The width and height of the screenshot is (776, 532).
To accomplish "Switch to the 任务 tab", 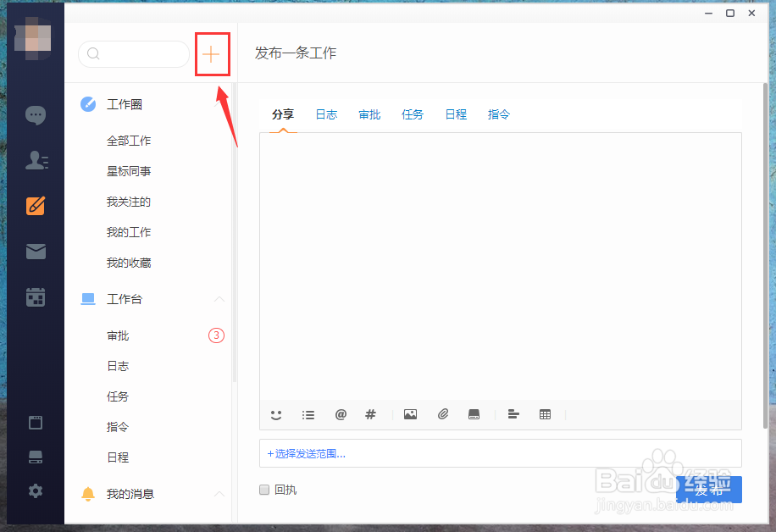I will tap(413, 114).
